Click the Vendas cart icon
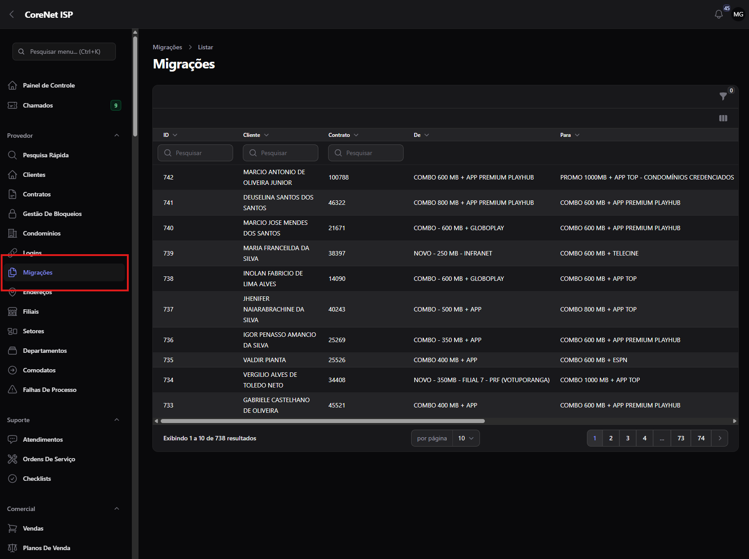The height and width of the screenshot is (559, 749). pos(12,528)
